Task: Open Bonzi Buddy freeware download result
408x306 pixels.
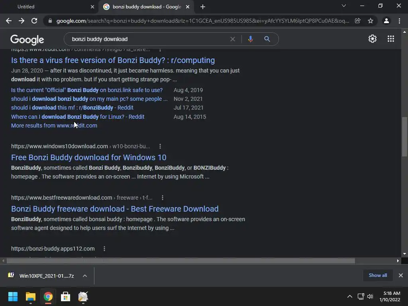Action: click(x=115, y=209)
